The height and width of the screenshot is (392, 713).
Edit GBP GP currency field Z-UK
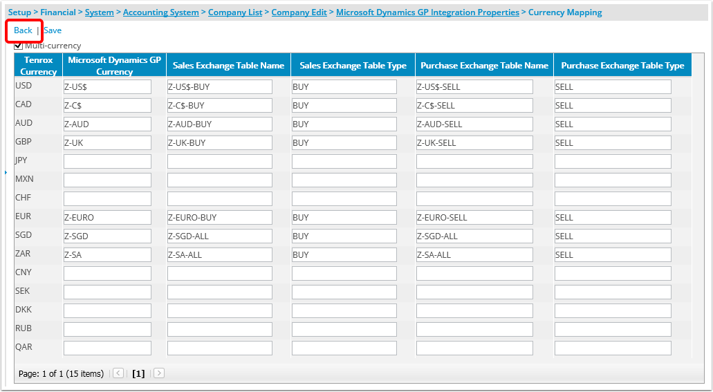tap(107, 143)
